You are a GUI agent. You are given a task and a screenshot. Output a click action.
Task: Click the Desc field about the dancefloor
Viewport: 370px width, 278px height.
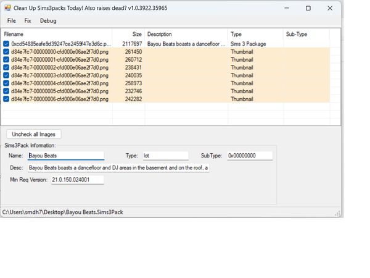pos(118,168)
